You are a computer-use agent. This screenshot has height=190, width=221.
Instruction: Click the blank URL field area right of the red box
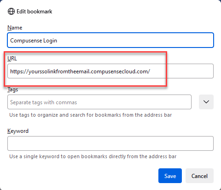coord(190,71)
